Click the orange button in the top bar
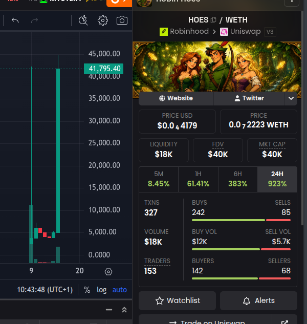 click(x=119, y=3)
